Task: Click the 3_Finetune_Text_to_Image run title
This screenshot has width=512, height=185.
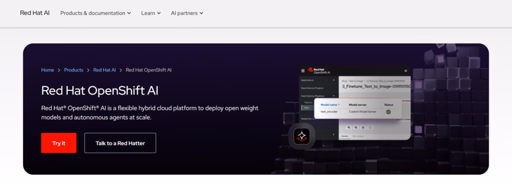Action: pos(376,86)
